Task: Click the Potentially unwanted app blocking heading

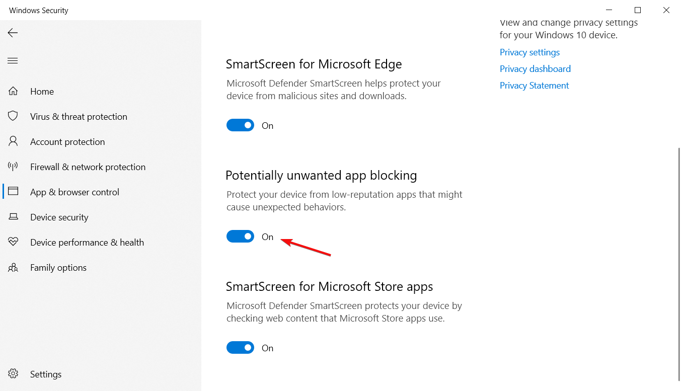Action: click(321, 176)
